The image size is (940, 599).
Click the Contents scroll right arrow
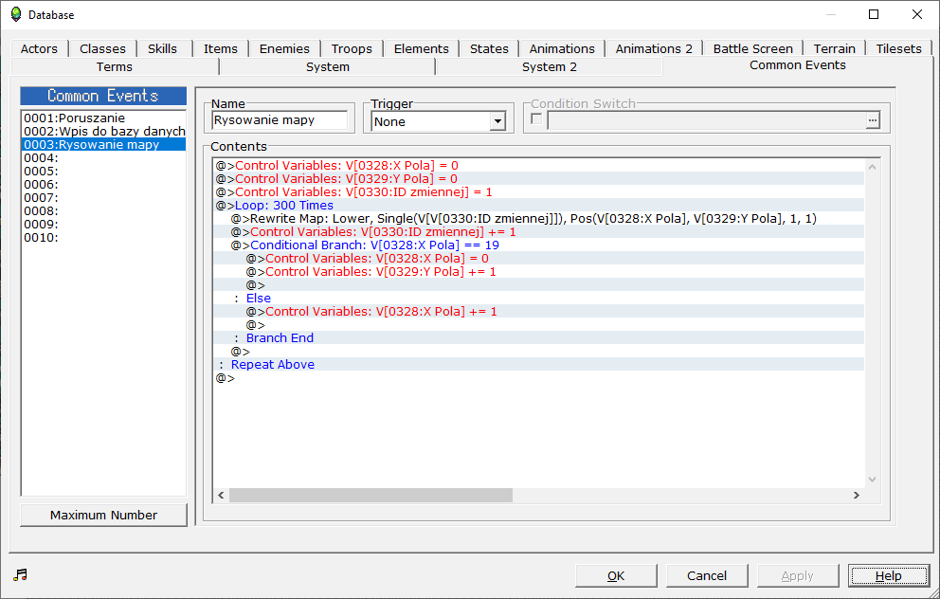tap(856, 495)
